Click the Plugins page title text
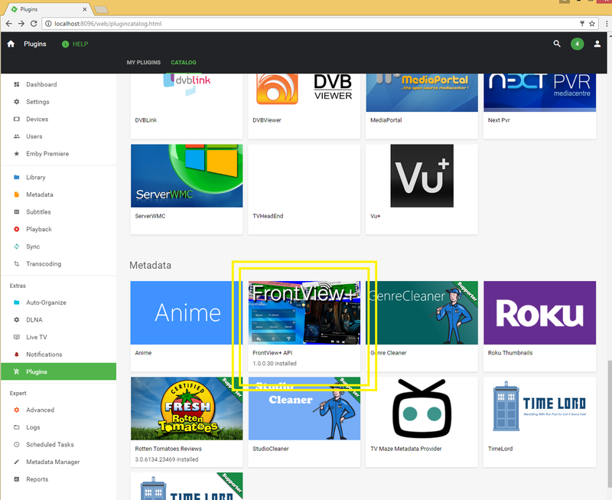Image resolution: width=612 pixels, height=500 pixels. (34, 44)
